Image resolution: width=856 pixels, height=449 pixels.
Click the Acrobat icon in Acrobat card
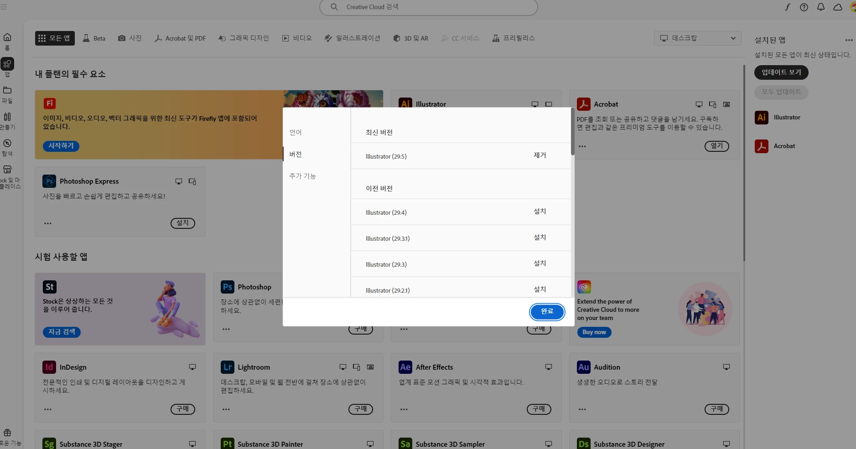(x=584, y=104)
